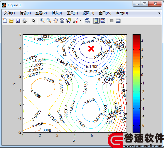Click the dock figure arrow in the menu bar
The height and width of the screenshot is (148, 164).
159,13
